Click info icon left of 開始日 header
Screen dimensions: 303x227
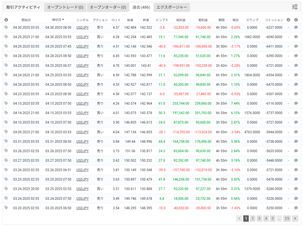point(6,20)
